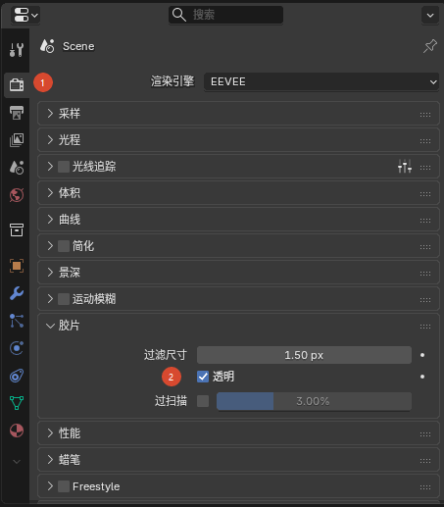Open ray tracing presets icon

(x=405, y=167)
